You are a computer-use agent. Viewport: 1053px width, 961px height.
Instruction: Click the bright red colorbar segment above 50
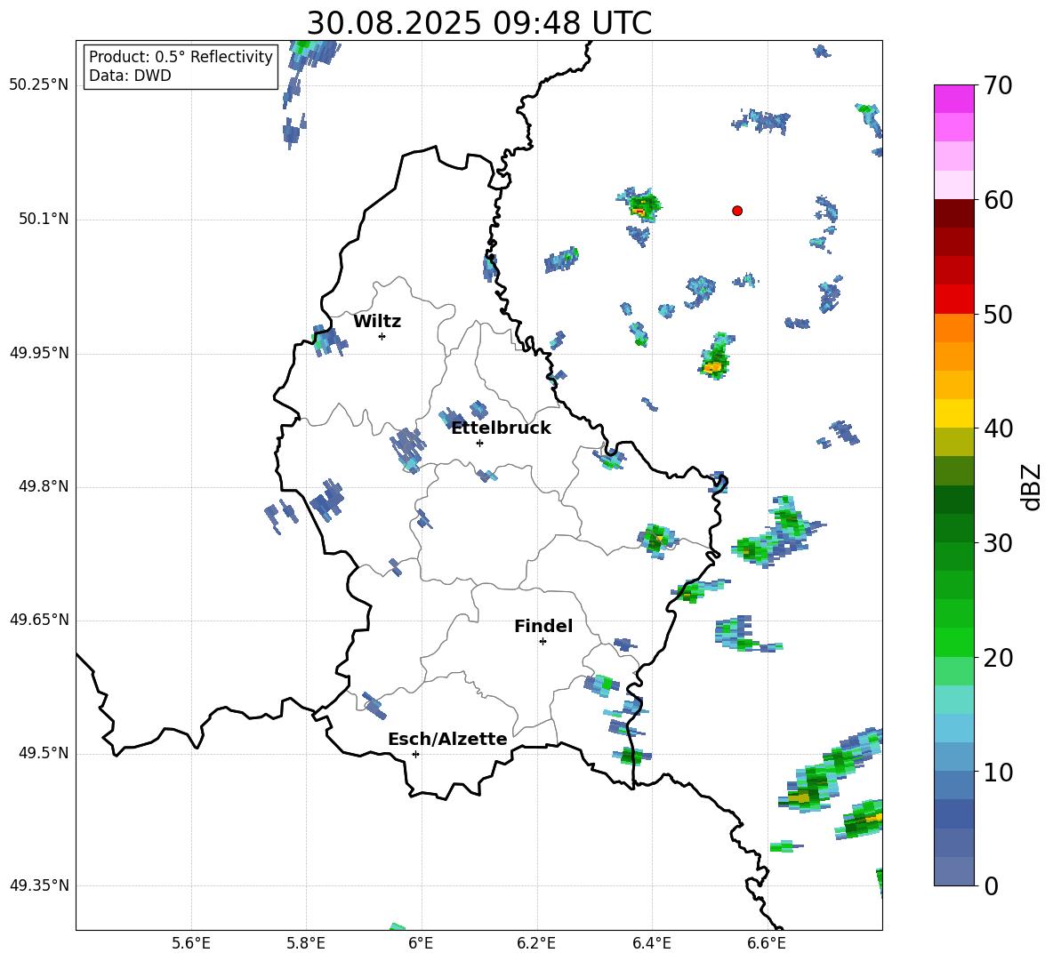[954, 299]
